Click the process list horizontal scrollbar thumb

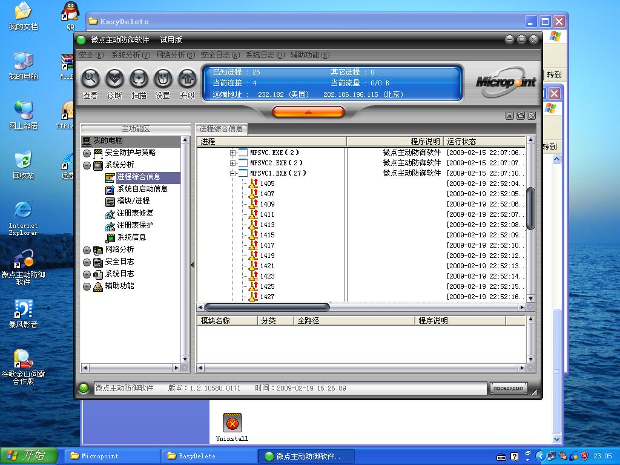267,307
